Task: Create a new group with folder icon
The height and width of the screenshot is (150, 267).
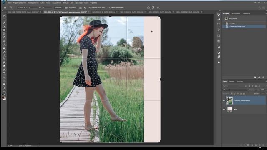Action: click(x=256, y=145)
